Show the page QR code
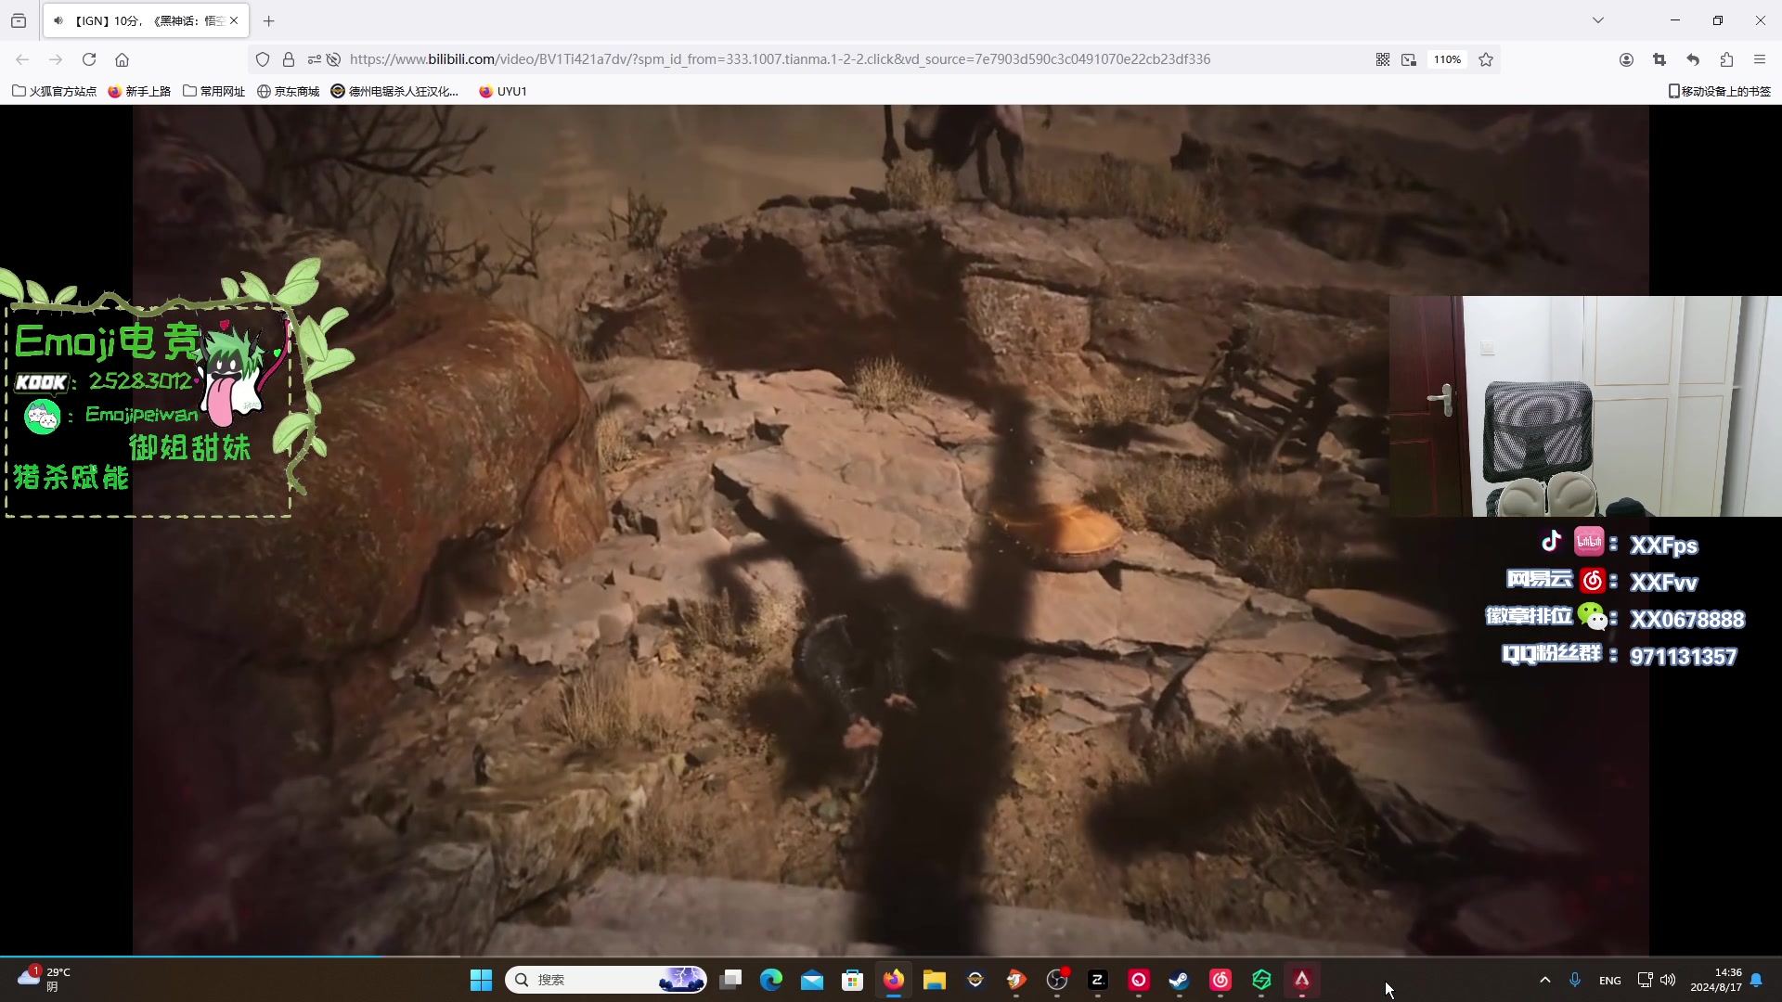1782x1002 pixels. (1383, 59)
